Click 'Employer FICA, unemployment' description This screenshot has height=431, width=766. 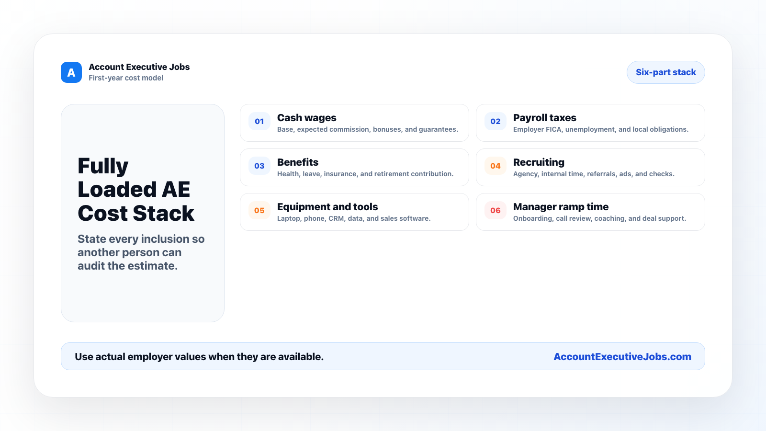[x=601, y=129]
